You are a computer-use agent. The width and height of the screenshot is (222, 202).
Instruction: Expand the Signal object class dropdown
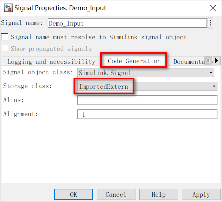[146, 73]
